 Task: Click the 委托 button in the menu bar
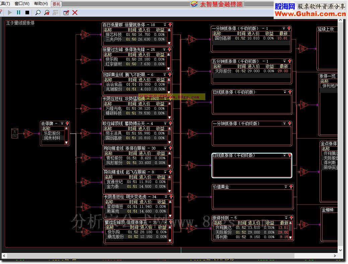click(x=56, y=4)
